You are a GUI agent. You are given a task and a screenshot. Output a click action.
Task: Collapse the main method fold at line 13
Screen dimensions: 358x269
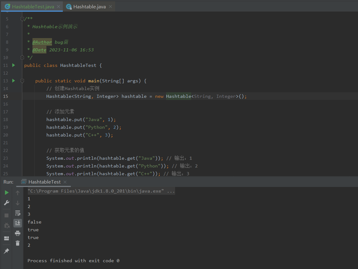[x=22, y=80]
